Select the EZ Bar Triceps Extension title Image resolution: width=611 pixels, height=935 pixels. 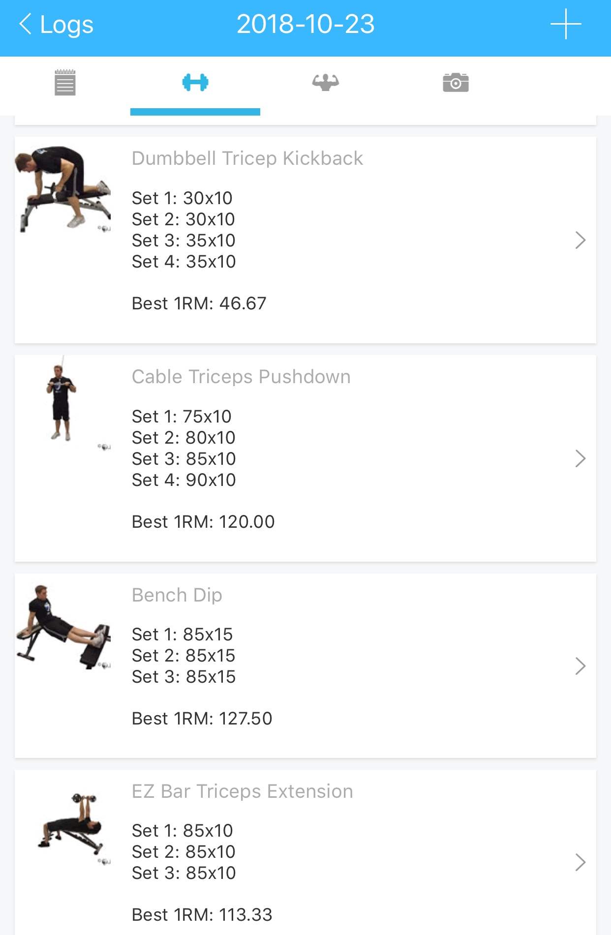point(242,791)
